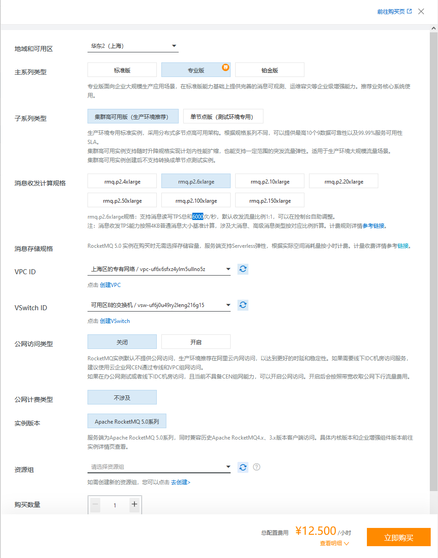Close the purchase panel with the X

[x=421, y=11]
